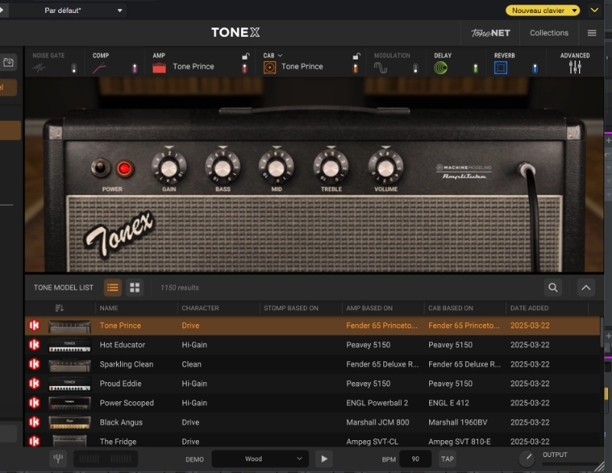Click the Noise Gate waveform icon

click(x=39, y=68)
